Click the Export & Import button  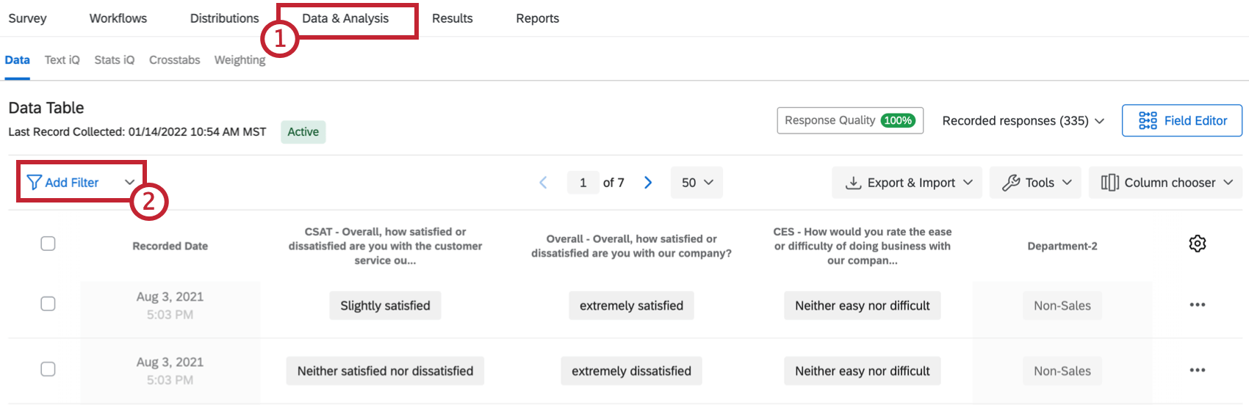point(909,183)
